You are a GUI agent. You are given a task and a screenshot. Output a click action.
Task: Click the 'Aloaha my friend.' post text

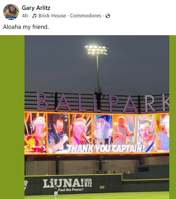[x=26, y=27]
